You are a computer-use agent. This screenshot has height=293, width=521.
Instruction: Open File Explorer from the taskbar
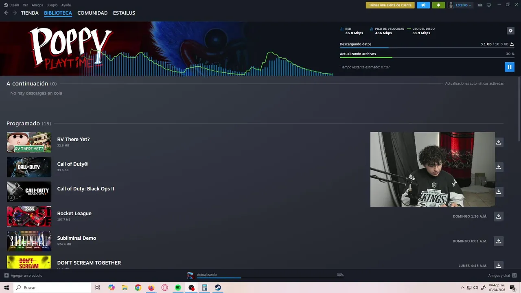[125, 288]
